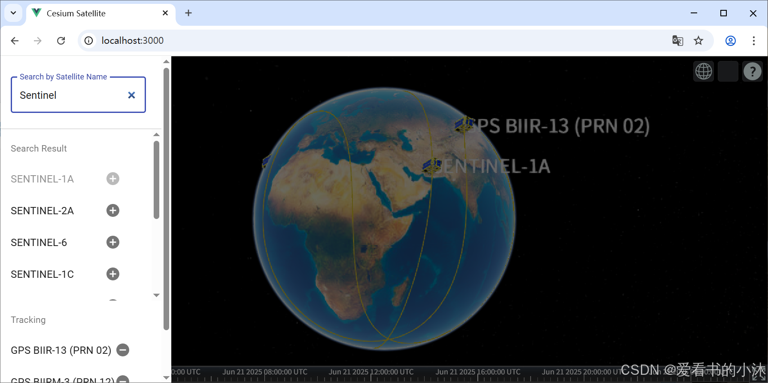Screen dimensions: 768x383
Task: Click the GPS BIIR-13 satellite model
Action: point(464,125)
